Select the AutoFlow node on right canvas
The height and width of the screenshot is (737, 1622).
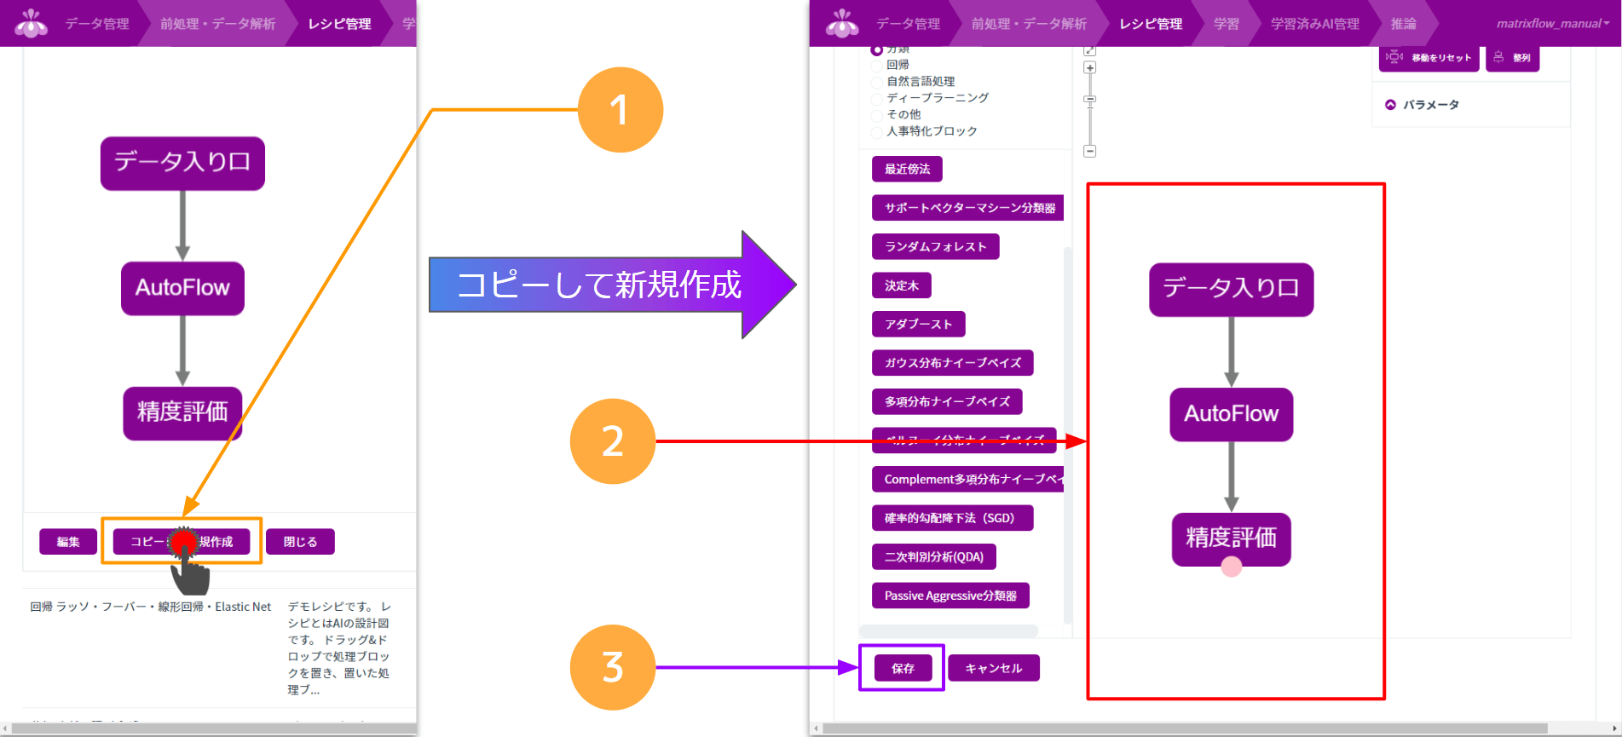(1232, 414)
